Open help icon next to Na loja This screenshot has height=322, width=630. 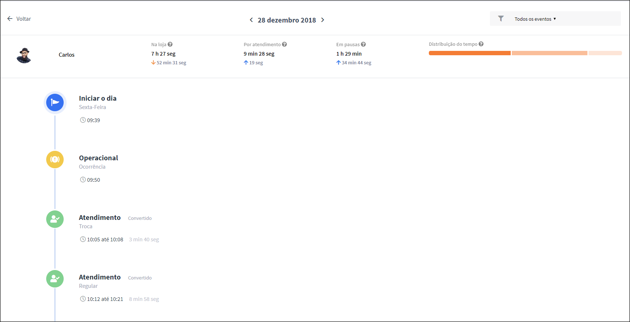pyautogui.click(x=170, y=44)
